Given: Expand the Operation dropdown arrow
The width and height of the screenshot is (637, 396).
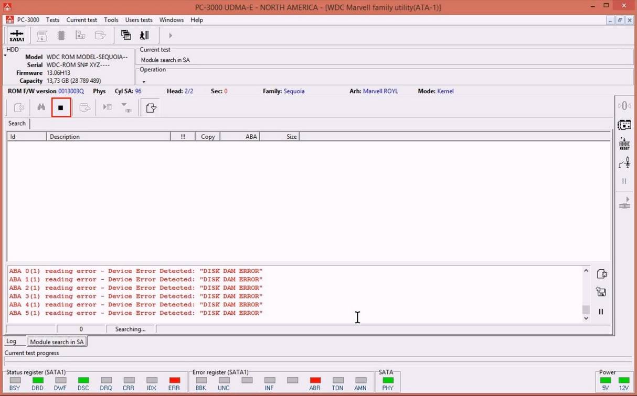Looking at the screenshot, I should coord(144,82).
